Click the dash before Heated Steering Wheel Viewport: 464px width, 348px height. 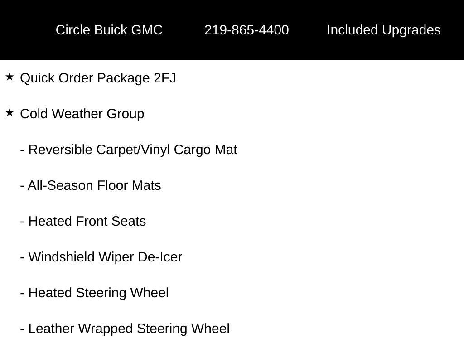coord(22,294)
